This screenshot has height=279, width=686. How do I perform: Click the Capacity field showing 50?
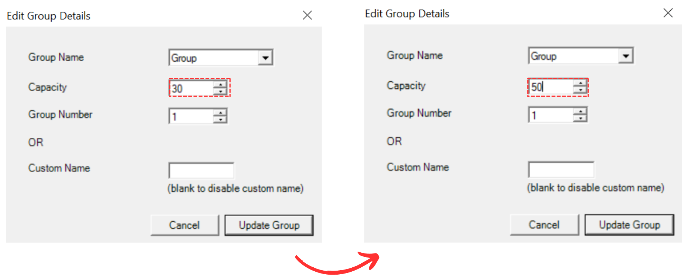tap(551, 87)
